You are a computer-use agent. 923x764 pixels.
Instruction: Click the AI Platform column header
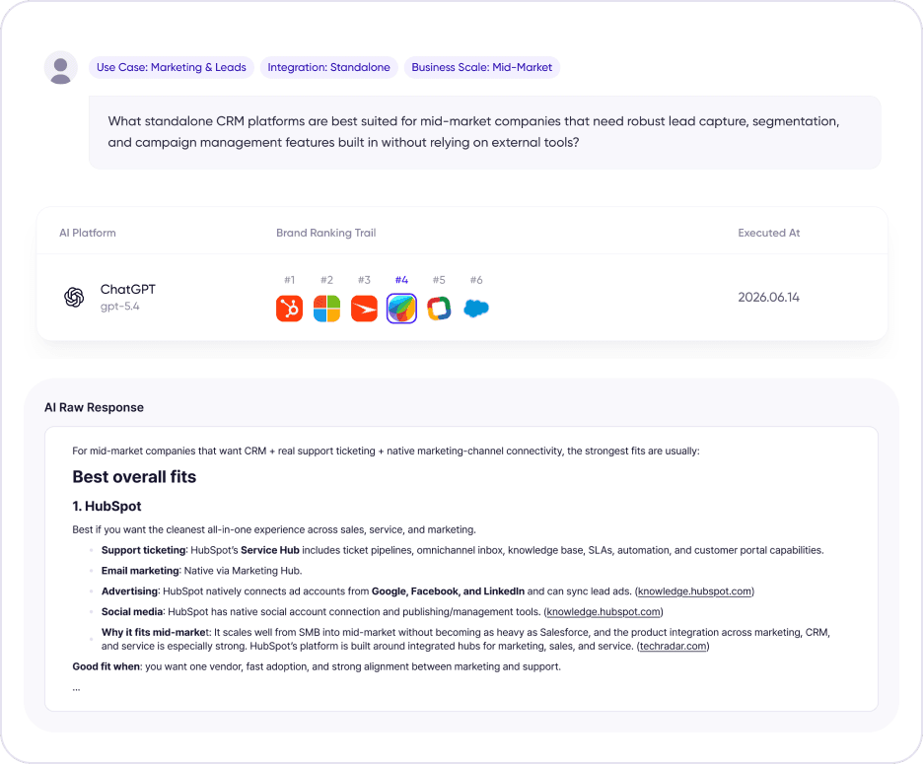88,233
